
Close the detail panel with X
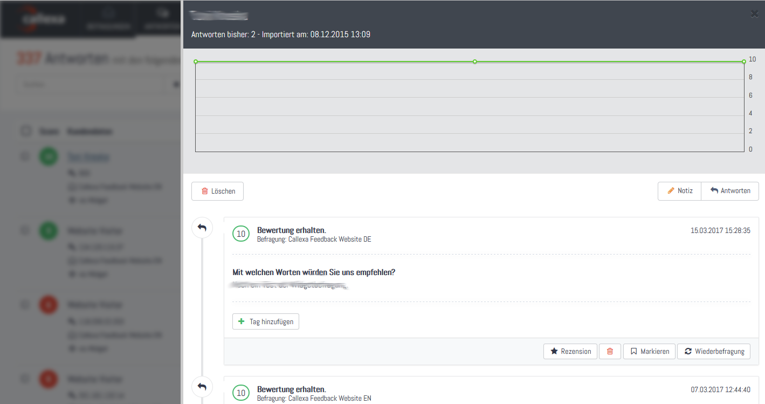click(754, 15)
